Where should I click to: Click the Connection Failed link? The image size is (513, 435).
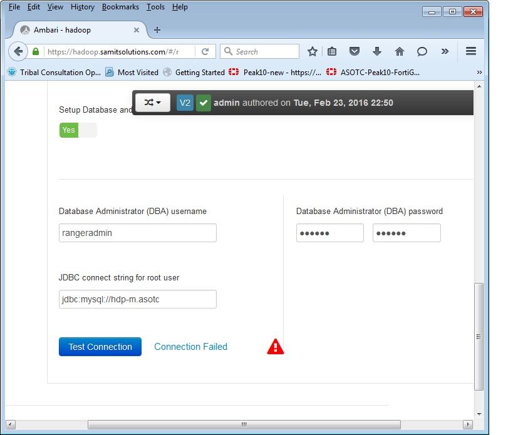191,347
